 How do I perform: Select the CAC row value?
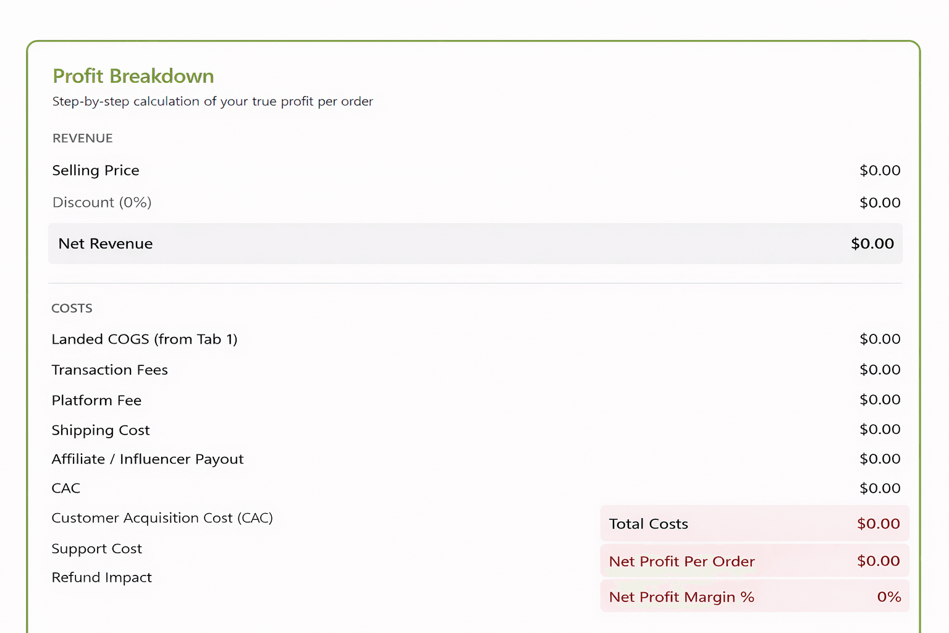[880, 488]
